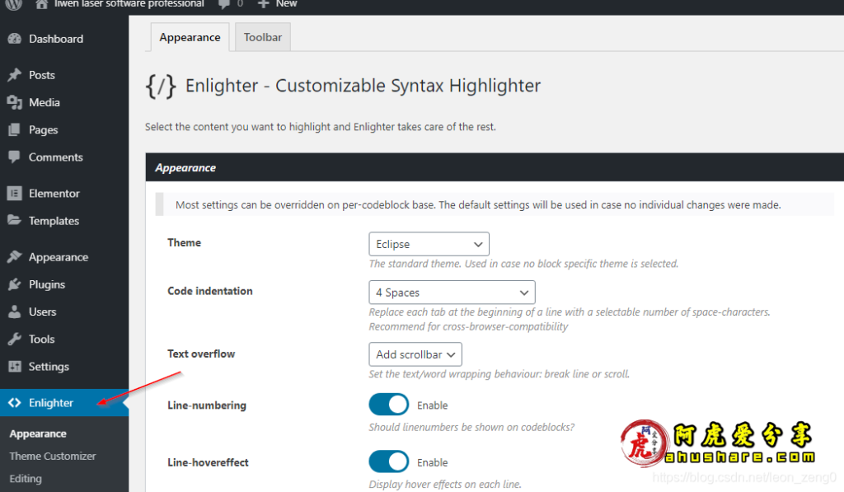Go to the Editing submenu entry

[x=26, y=479]
